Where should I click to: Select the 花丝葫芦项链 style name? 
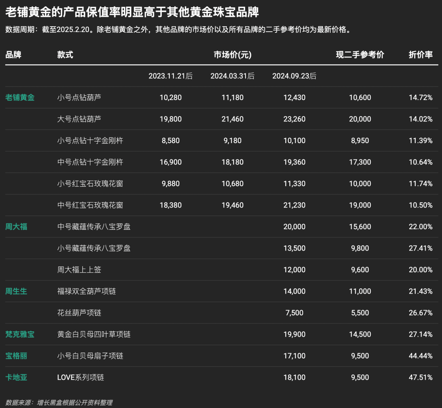click(79, 312)
